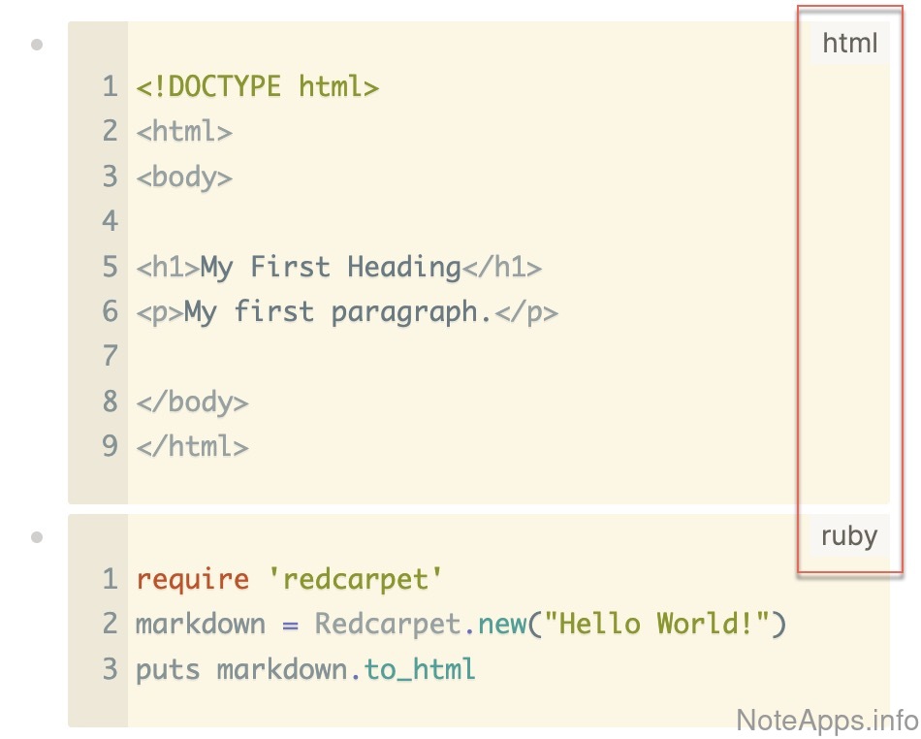Click the closing body tag
The width and height of the screenshot is (921, 739).
(x=192, y=402)
